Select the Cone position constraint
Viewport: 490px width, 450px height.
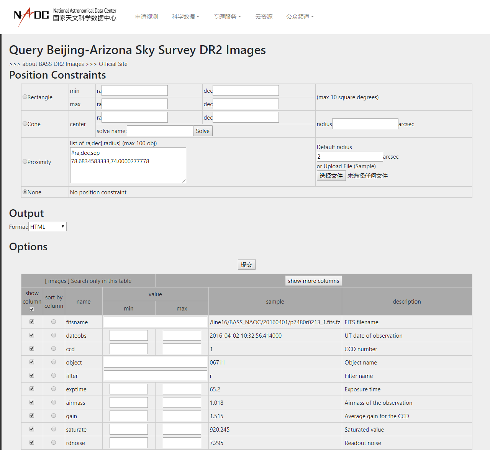pyautogui.click(x=25, y=124)
